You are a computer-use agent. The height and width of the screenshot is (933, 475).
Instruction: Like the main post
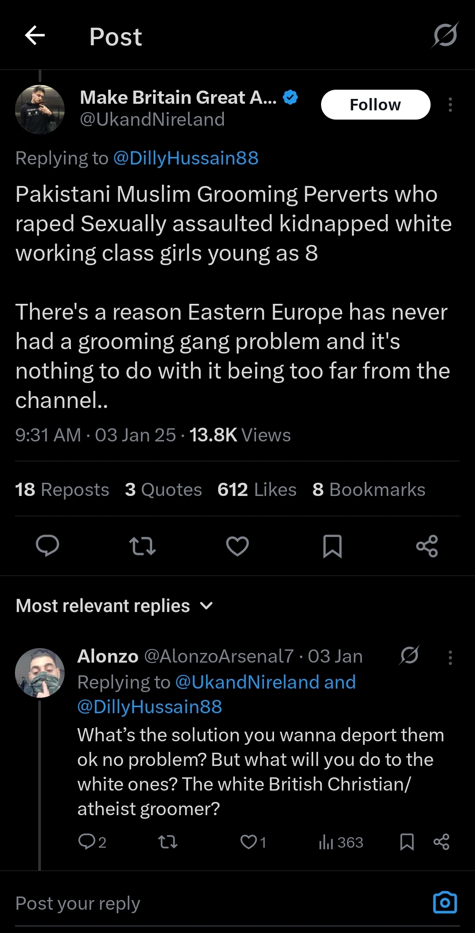tap(237, 546)
